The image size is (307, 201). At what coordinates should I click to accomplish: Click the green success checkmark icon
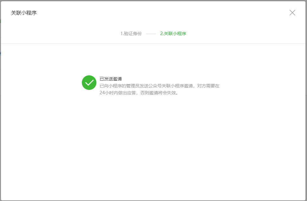point(89,83)
